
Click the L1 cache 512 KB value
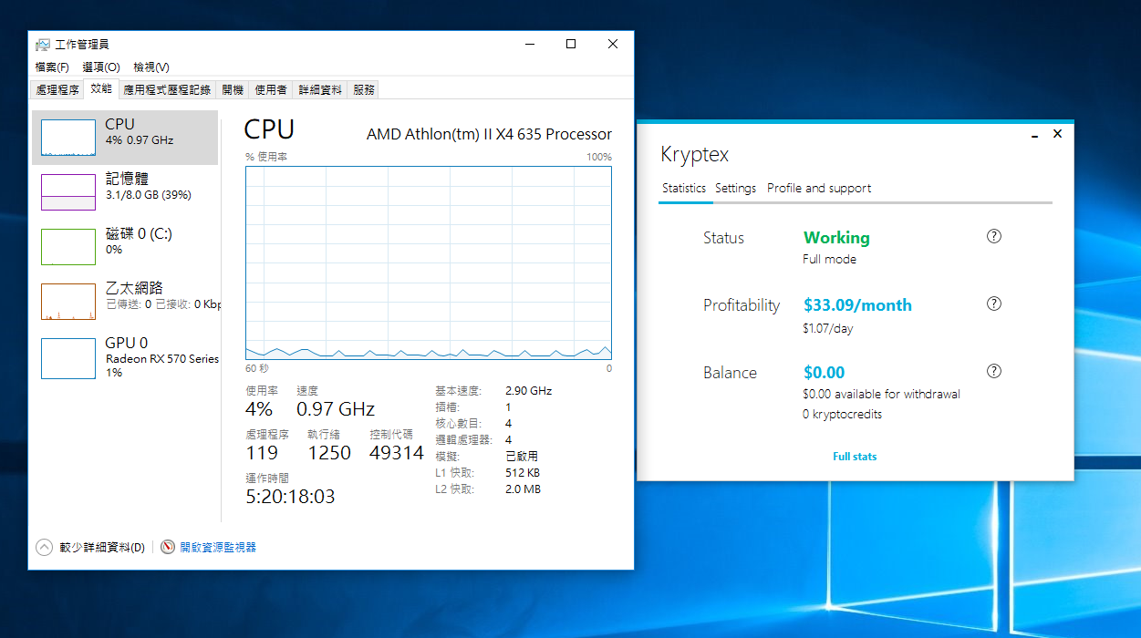tap(522, 473)
